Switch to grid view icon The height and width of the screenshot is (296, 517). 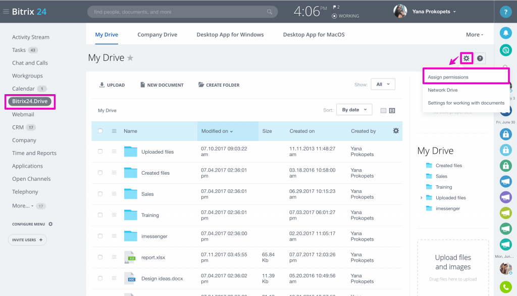[x=383, y=111]
